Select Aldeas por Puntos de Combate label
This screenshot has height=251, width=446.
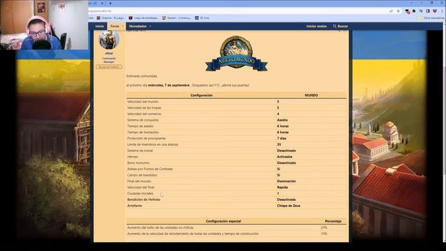pos(151,169)
